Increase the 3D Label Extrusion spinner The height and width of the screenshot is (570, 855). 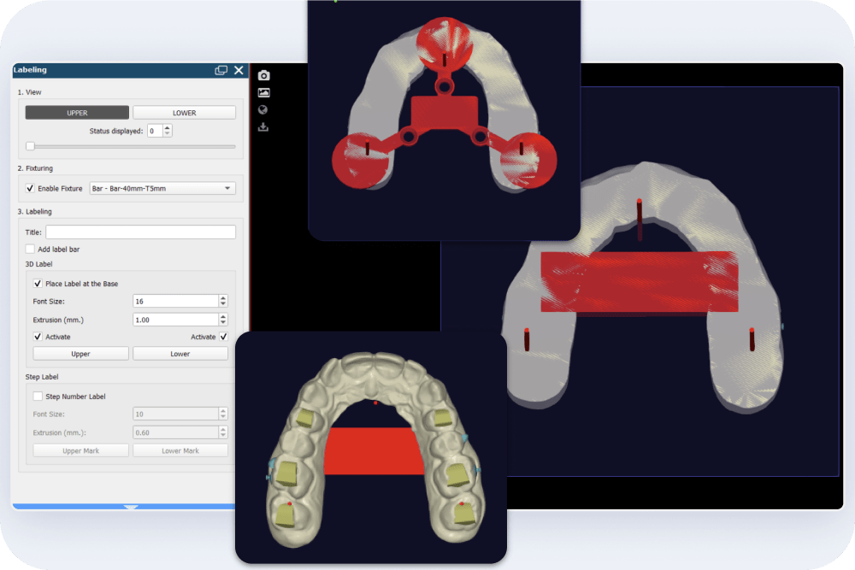223,316
